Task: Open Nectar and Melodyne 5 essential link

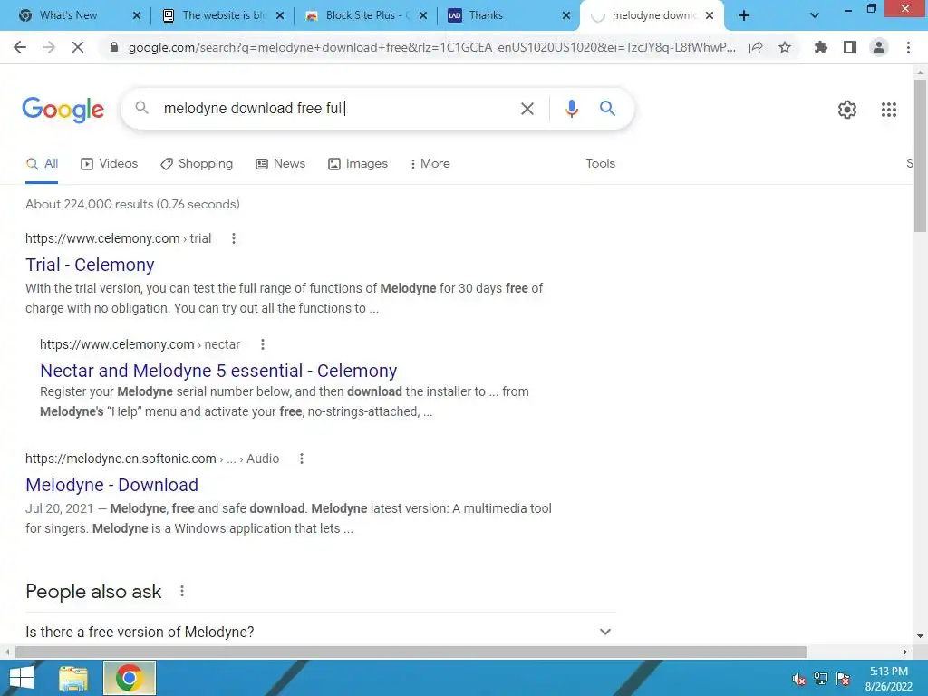Action: pos(218,371)
